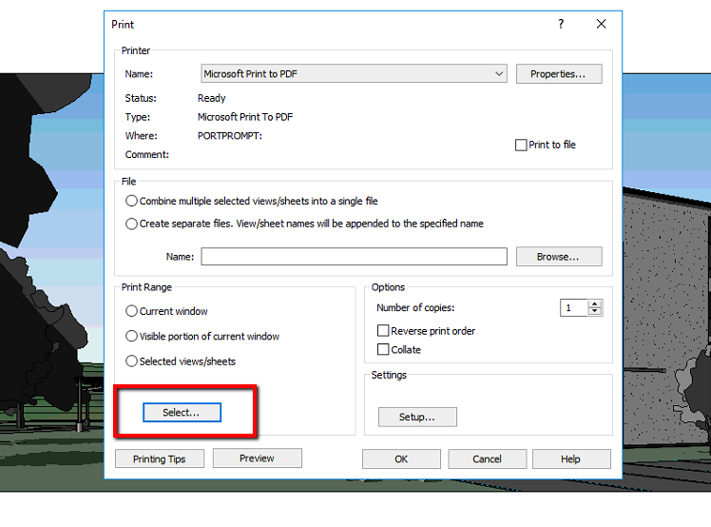Open the Setup... settings button
The width and height of the screenshot is (711, 527).
(x=417, y=417)
